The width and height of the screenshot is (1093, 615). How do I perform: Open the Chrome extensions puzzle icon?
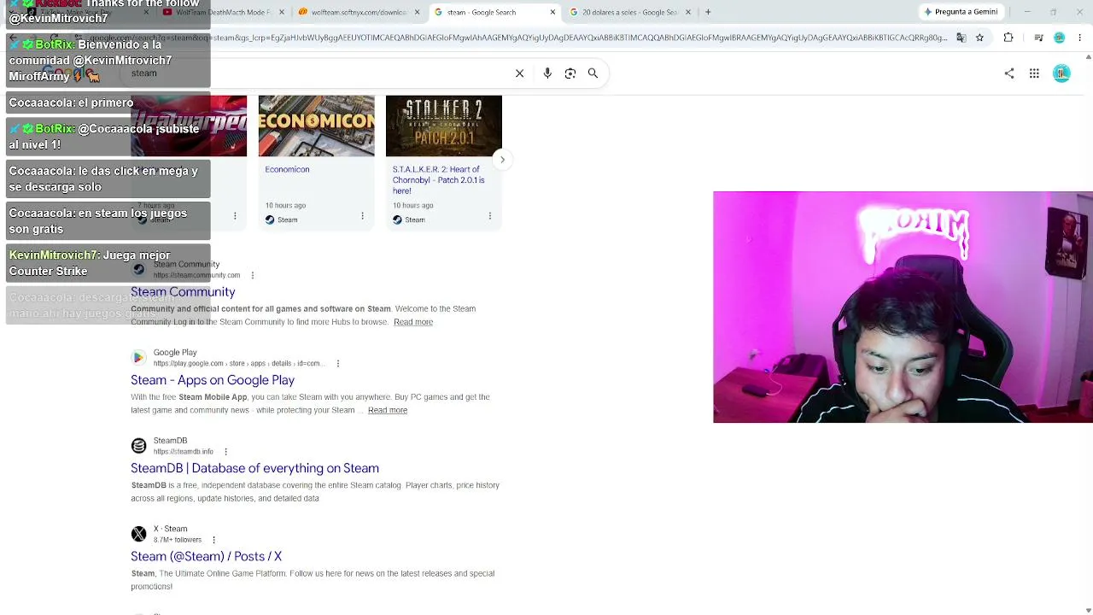tap(1008, 38)
